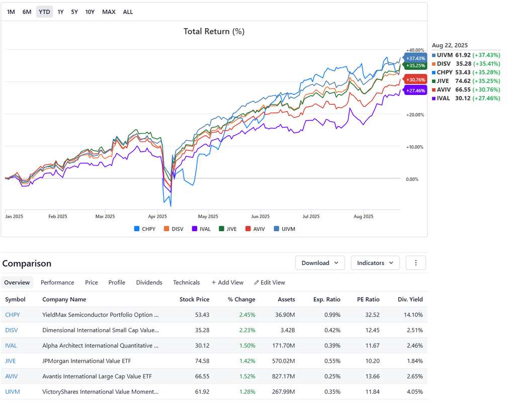The height and width of the screenshot is (402, 517).
Task: Click the JPMorgan International Value ETF name
Action: click(x=87, y=361)
